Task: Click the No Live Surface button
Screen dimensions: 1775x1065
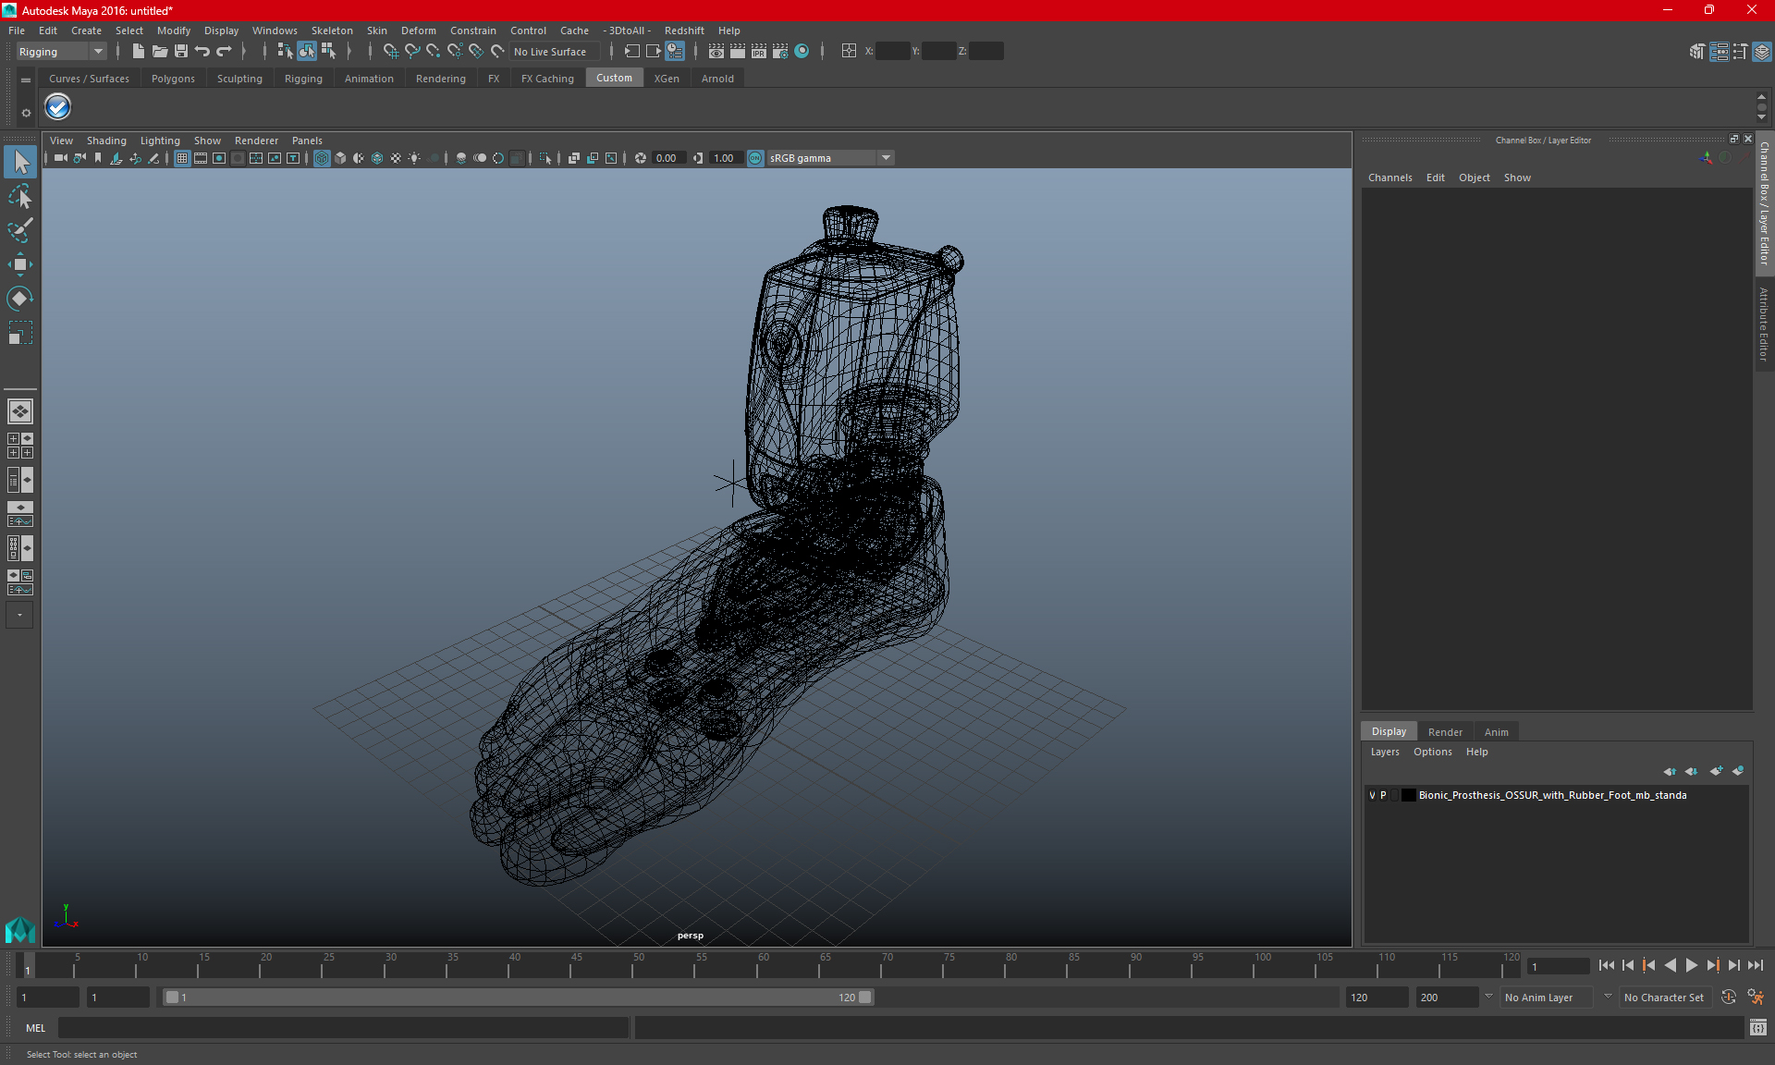Action: point(550,52)
